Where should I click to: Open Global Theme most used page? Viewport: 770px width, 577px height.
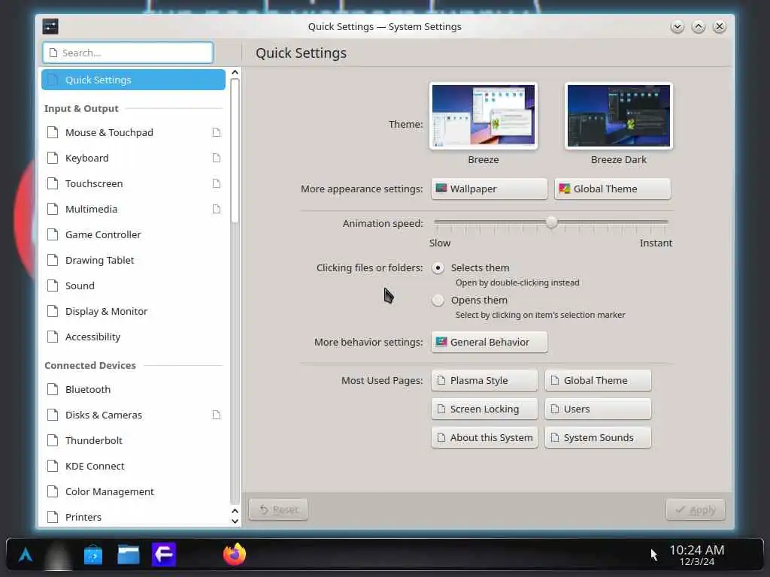point(598,380)
